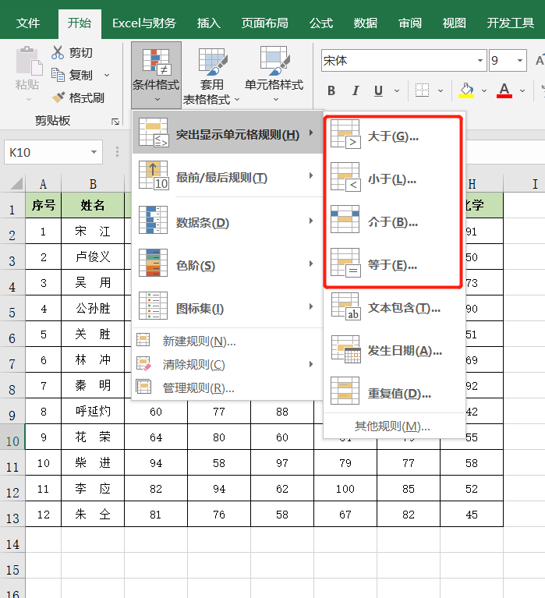Image resolution: width=545 pixels, height=598 pixels.
Task: Open 数据条(D) data bars submenu
Action: pos(228,222)
